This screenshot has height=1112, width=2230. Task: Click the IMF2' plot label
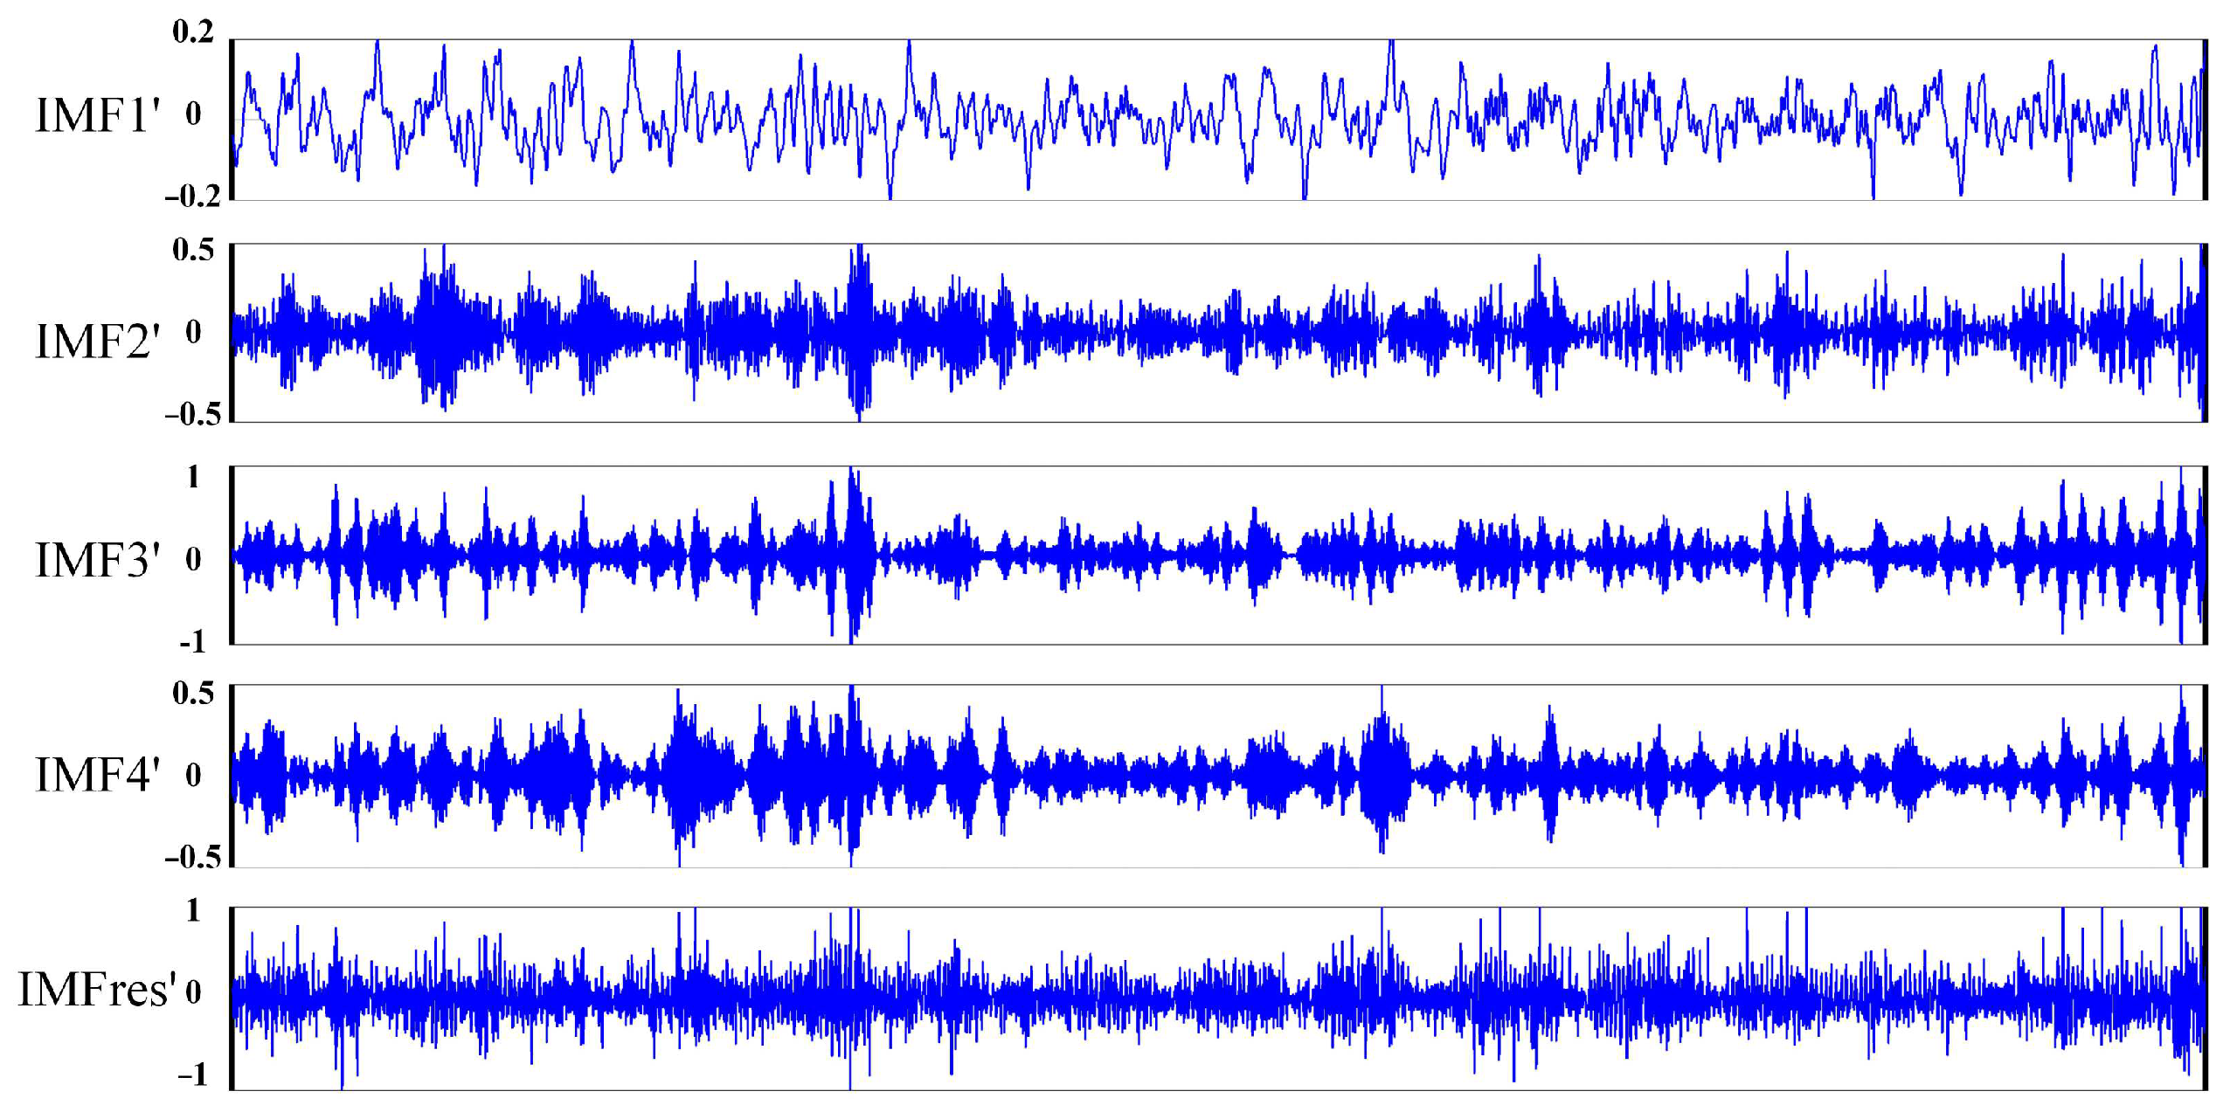97,341
